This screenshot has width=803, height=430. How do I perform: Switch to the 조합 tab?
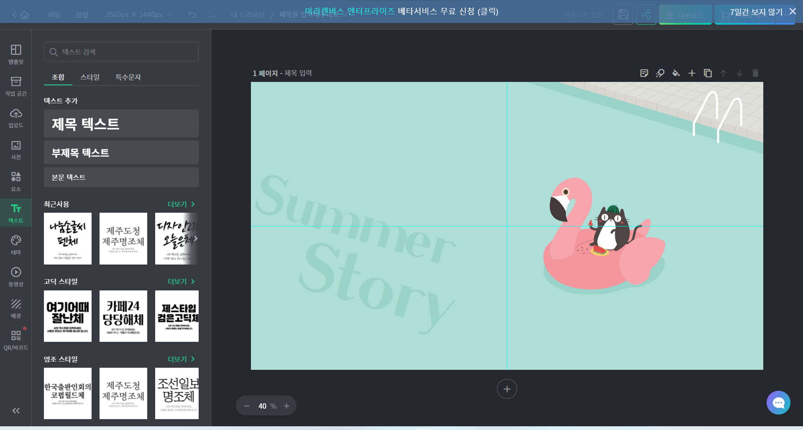click(x=58, y=77)
